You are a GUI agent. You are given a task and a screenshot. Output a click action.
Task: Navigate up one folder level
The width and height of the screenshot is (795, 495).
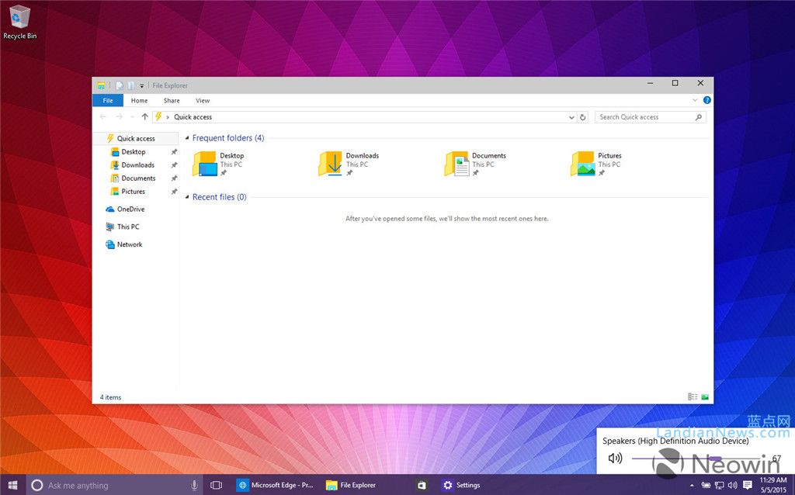[145, 116]
